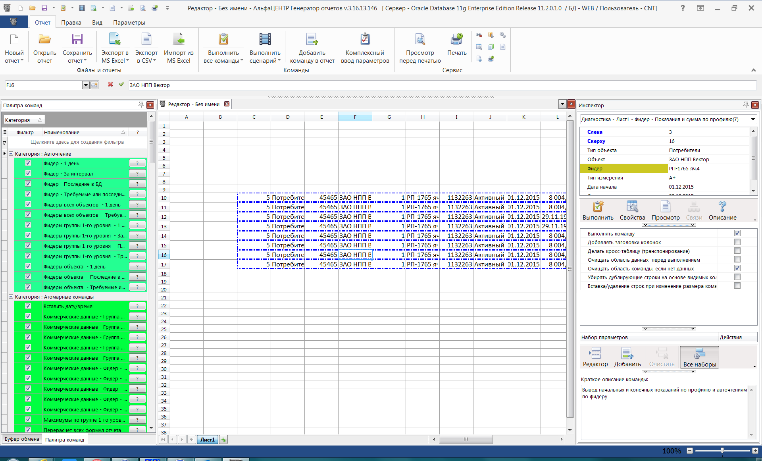Click Комплексный ввод параметров icon
This screenshot has height=461, width=762.
(365, 40)
